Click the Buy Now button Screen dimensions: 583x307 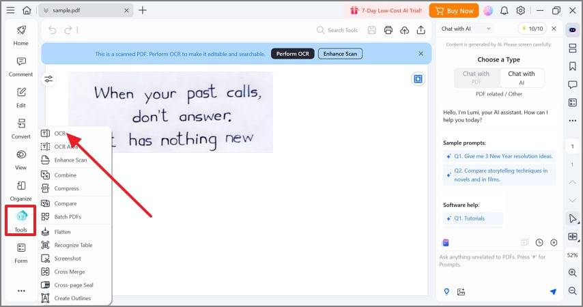[x=454, y=11]
